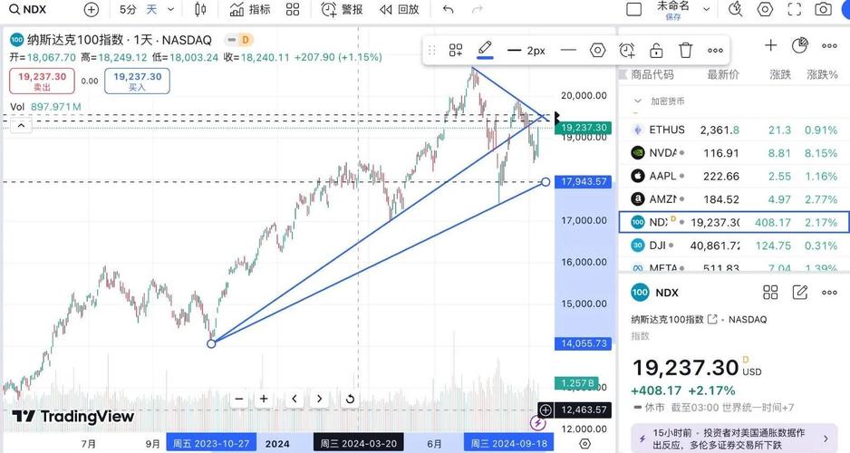Open drawing settings hexagon in floating toolbar
The image size is (850, 453).
click(597, 51)
